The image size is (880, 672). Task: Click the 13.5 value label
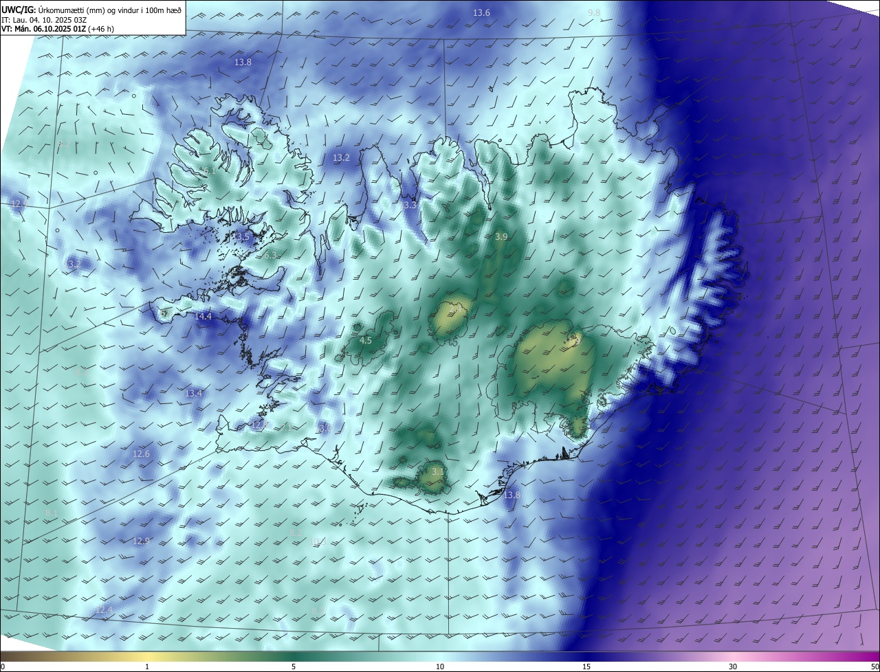[x=241, y=236]
